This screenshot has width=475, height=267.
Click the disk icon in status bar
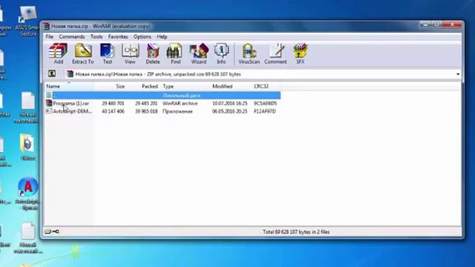tap(47, 231)
